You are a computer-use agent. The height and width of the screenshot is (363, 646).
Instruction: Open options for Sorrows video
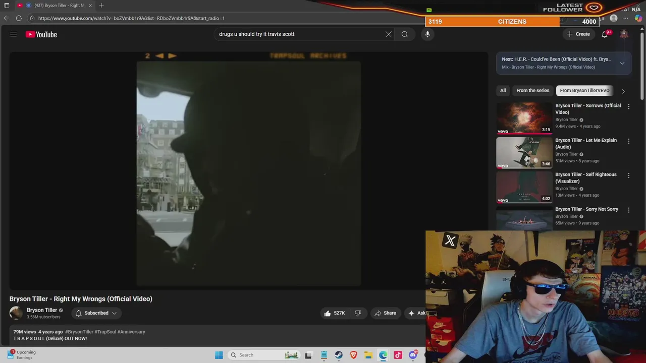click(629, 106)
